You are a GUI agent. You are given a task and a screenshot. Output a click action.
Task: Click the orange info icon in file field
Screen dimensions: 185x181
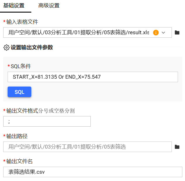[156, 32]
